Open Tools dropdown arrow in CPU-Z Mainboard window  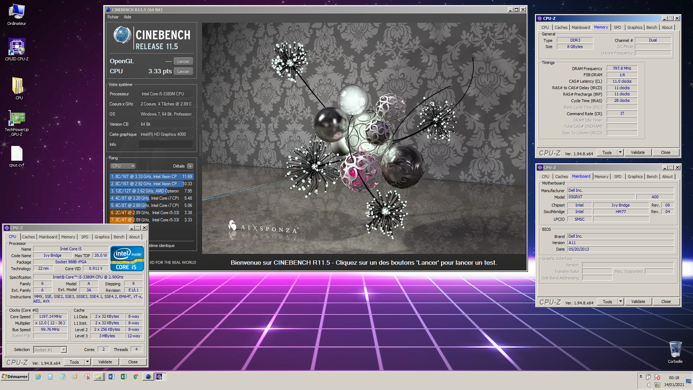(620, 302)
